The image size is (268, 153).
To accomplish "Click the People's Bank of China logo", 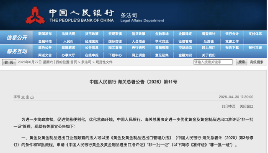I will (35, 16).
